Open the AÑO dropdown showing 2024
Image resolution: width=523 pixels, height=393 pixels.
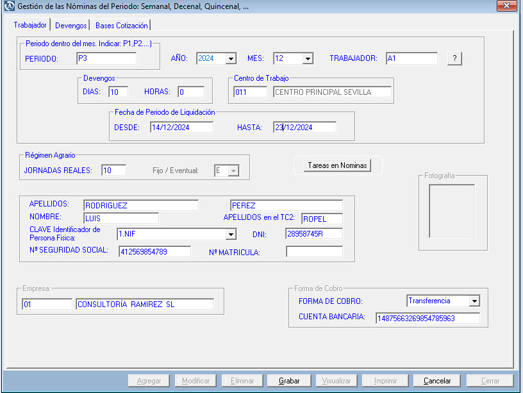pos(231,59)
